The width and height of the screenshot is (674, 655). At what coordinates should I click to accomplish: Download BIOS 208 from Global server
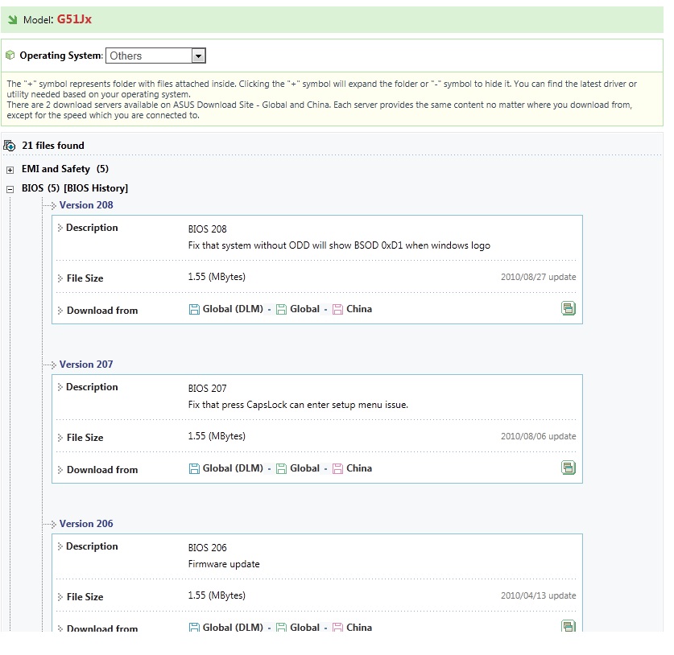pyautogui.click(x=304, y=309)
